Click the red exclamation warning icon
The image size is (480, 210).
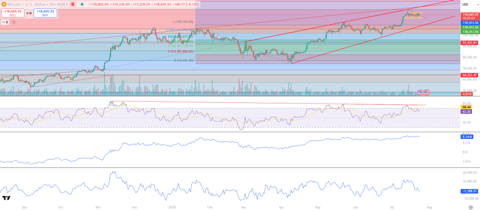pos(14,22)
